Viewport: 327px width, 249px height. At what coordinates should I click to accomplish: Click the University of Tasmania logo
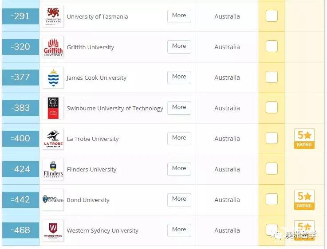[x=53, y=16]
